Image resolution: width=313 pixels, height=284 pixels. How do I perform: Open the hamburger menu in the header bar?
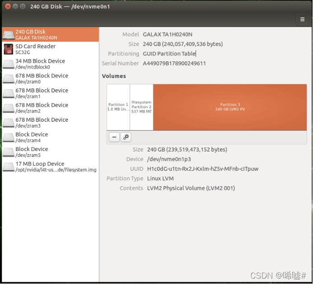point(302,19)
